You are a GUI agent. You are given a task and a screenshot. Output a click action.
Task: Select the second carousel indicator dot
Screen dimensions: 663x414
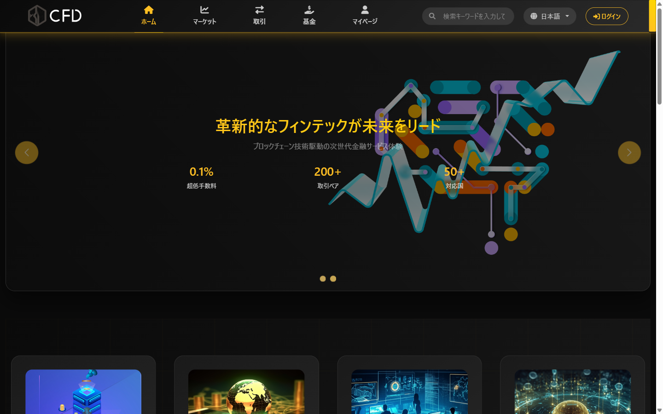pos(333,279)
